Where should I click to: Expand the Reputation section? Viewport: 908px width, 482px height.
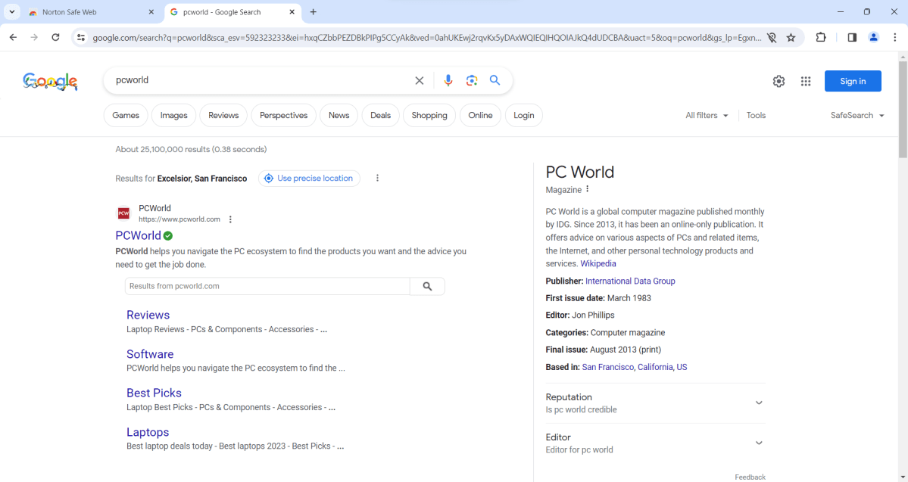tap(655, 403)
